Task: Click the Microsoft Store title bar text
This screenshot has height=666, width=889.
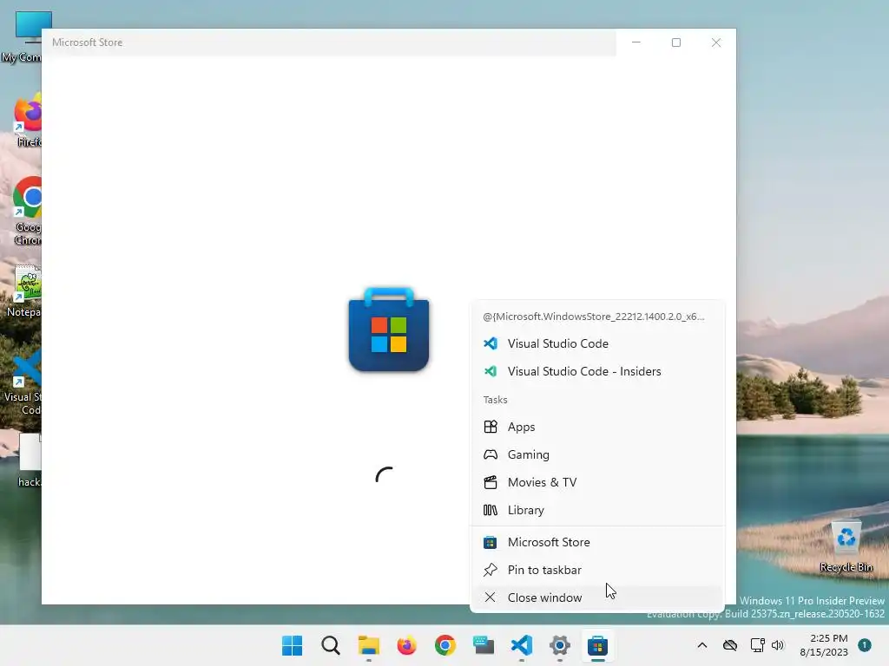Action: click(88, 42)
